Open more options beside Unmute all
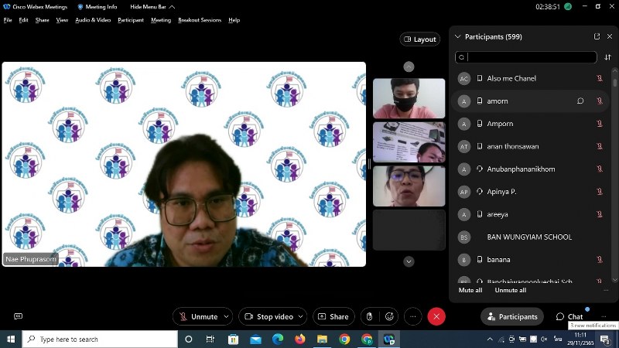Screen dimensions: 619x348 pyautogui.click(x=606, y=291)
